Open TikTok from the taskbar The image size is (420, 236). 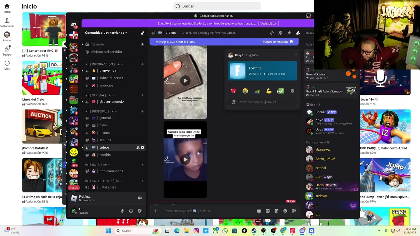click(x=244, y=231)
